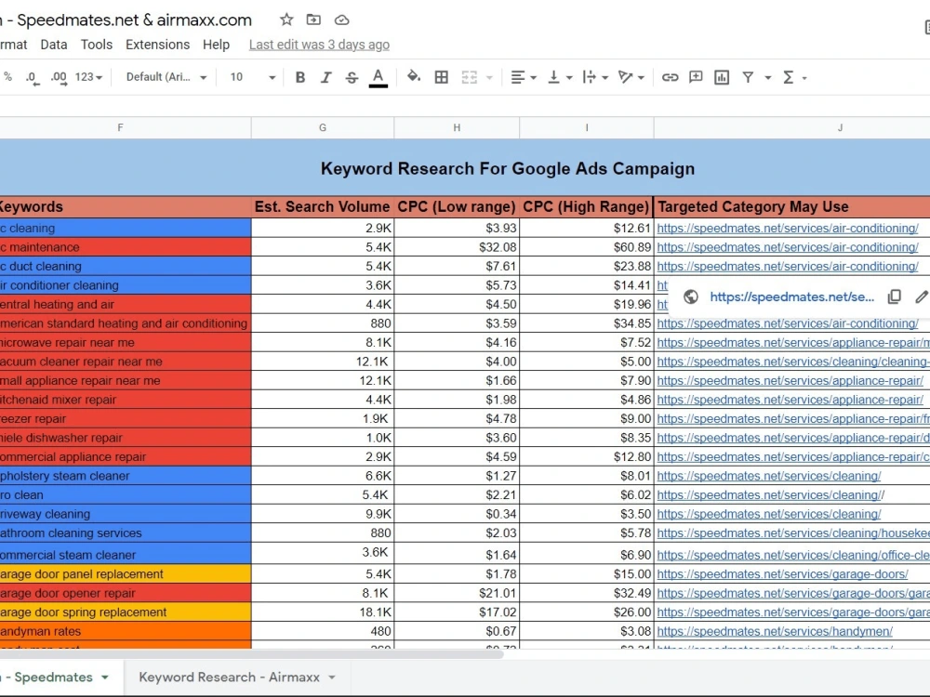Star this spreadsheet document
The height and width of the screenshot is (697, 930).
click(x=286, y=20)
